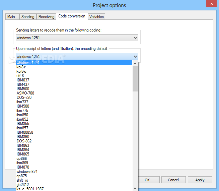Select ibm850 encoding
This screenshot has height=191, width=219.
74,115
